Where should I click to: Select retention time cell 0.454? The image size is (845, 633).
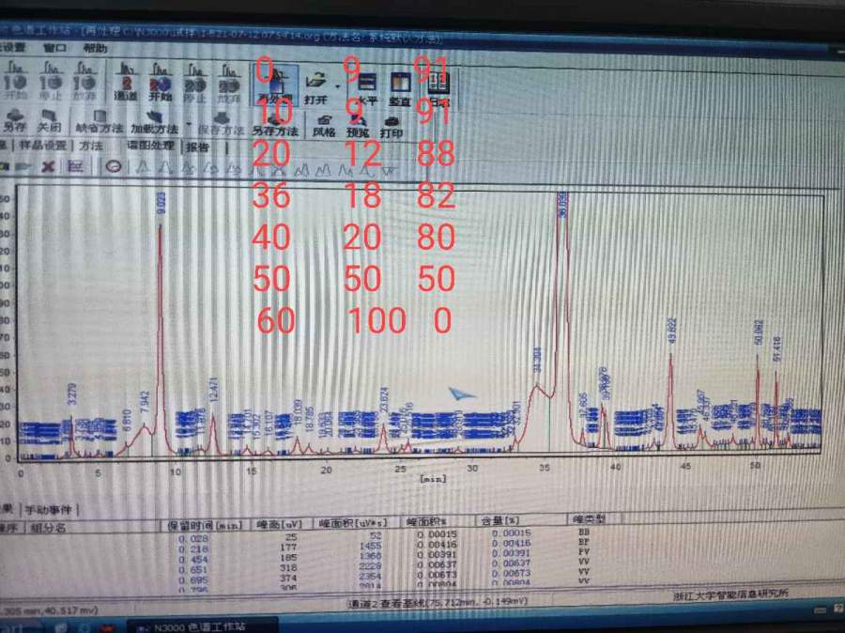pyautogui.click(x=193, y=560)
